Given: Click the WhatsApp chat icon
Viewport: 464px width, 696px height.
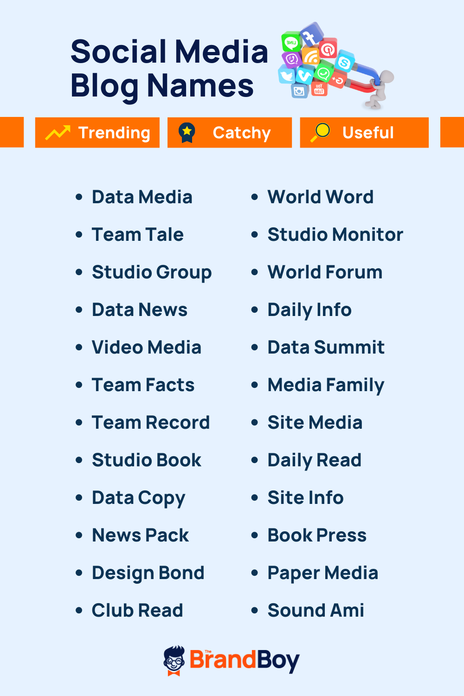Looking at the screenshot, I should tap(324, 73).
